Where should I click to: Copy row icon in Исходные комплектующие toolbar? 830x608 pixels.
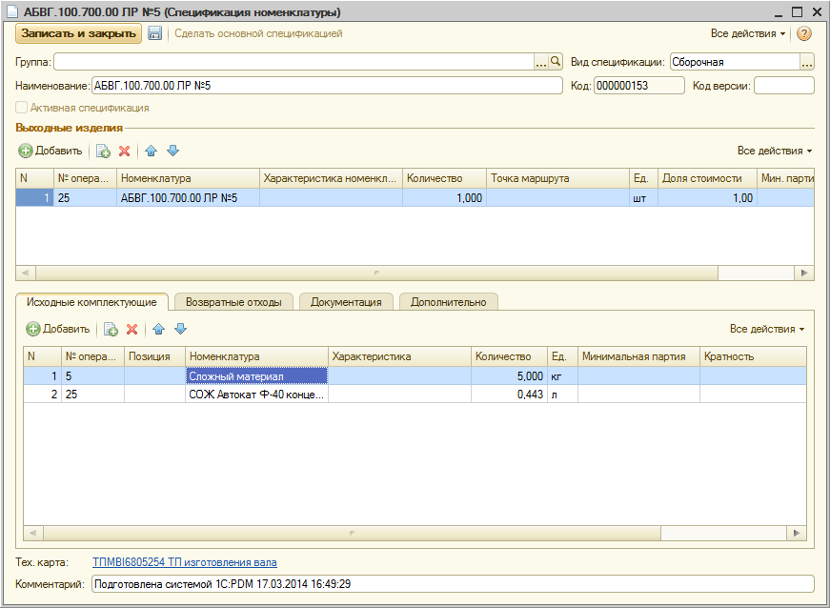click(111, 330)
